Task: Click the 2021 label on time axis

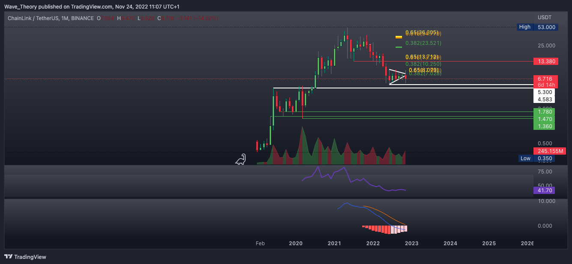Action: pyautogui.click(x=334, y=243)
